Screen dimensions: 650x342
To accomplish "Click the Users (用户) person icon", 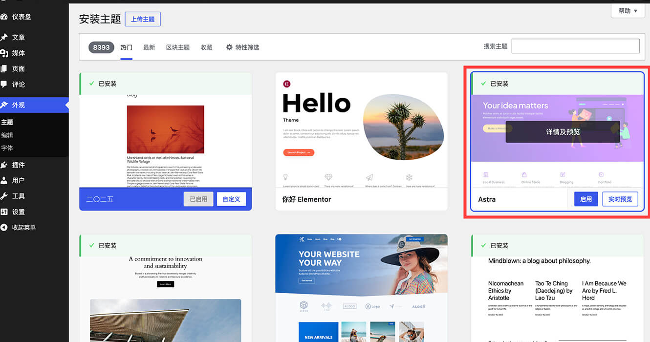I will point(4,180).
